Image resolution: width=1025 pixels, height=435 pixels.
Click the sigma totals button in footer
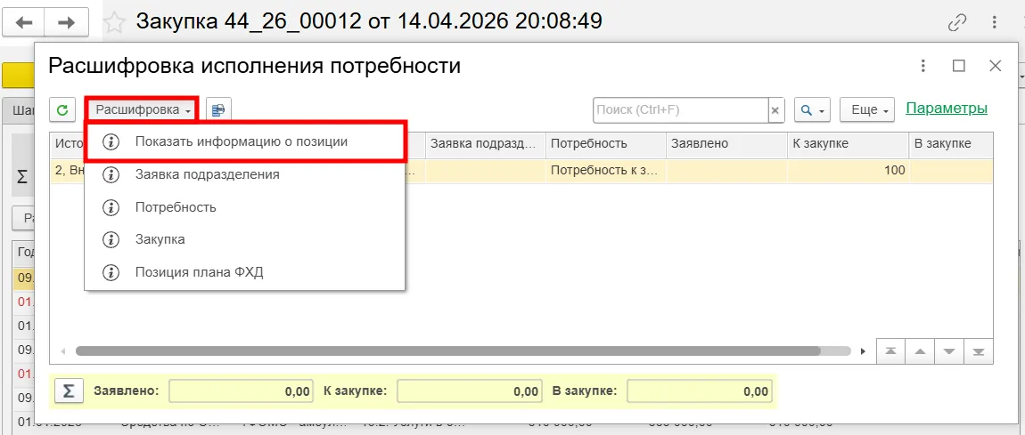[68, 391]
